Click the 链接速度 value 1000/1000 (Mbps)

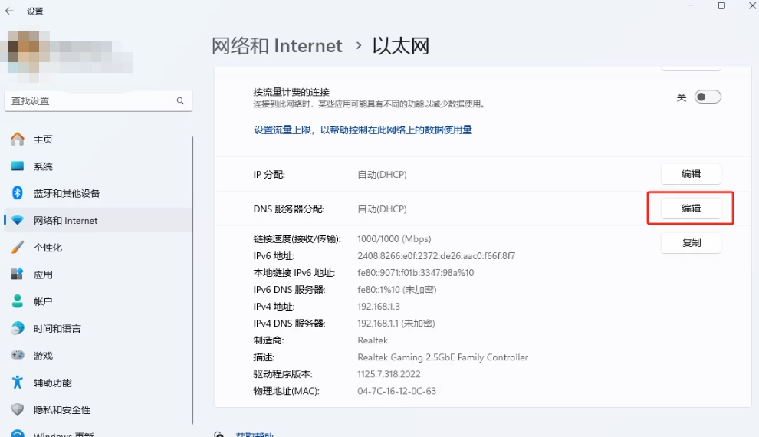click(394, 238)
